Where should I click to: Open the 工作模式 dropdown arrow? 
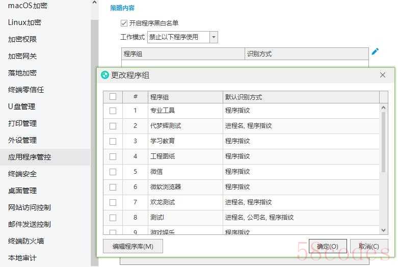pyautogui.click(x=214, y=37)
